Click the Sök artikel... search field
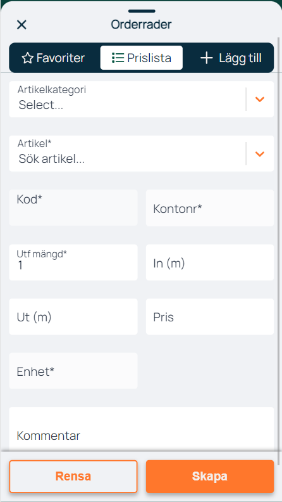The width and height of the screenshot is (282, 502). (x=128, y=153)
